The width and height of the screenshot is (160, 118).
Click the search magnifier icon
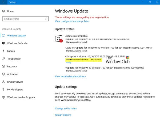point(46,19)
